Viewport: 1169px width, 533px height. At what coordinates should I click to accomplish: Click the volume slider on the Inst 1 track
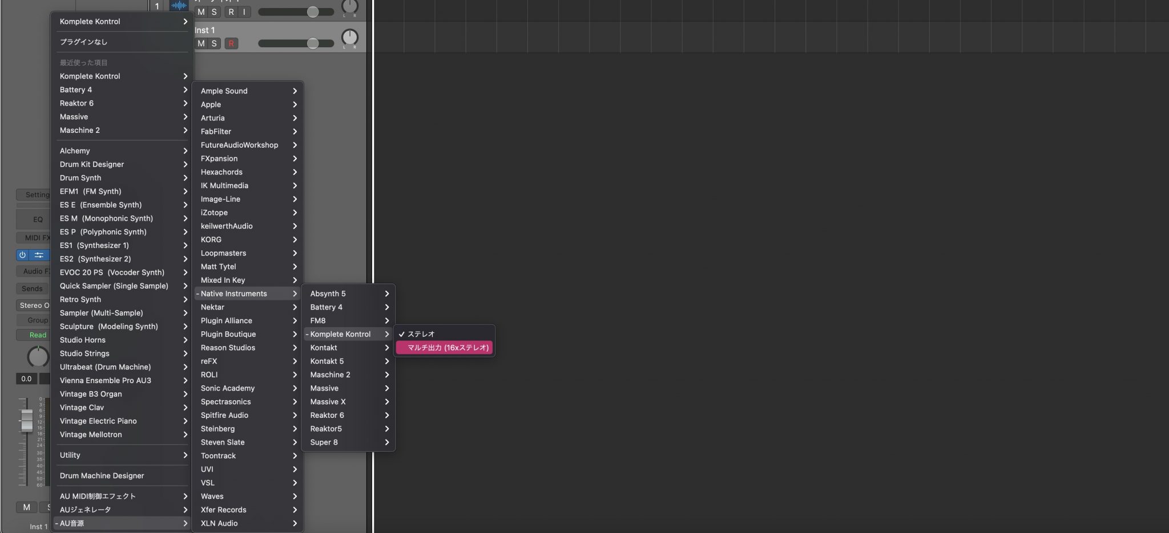click(x=313, y=43)
